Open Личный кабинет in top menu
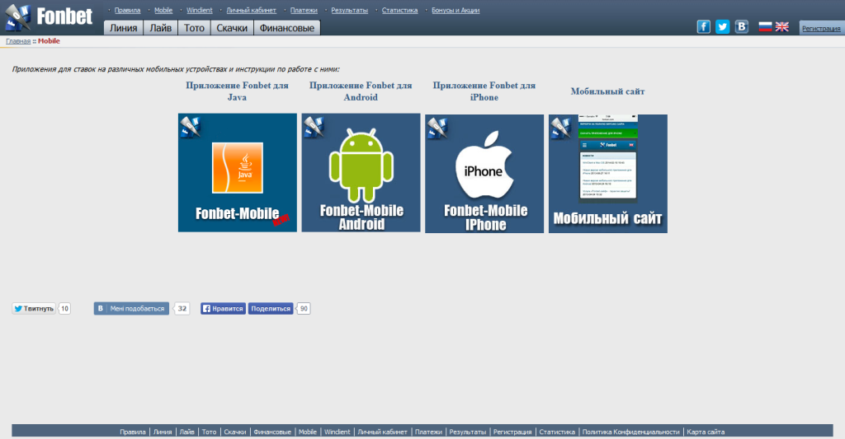The image size is (845, 439). click(x=251, y=10)
